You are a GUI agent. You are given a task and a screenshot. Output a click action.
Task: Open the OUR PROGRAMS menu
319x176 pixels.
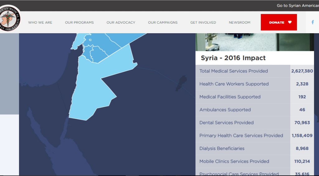(x=79, y=22)
